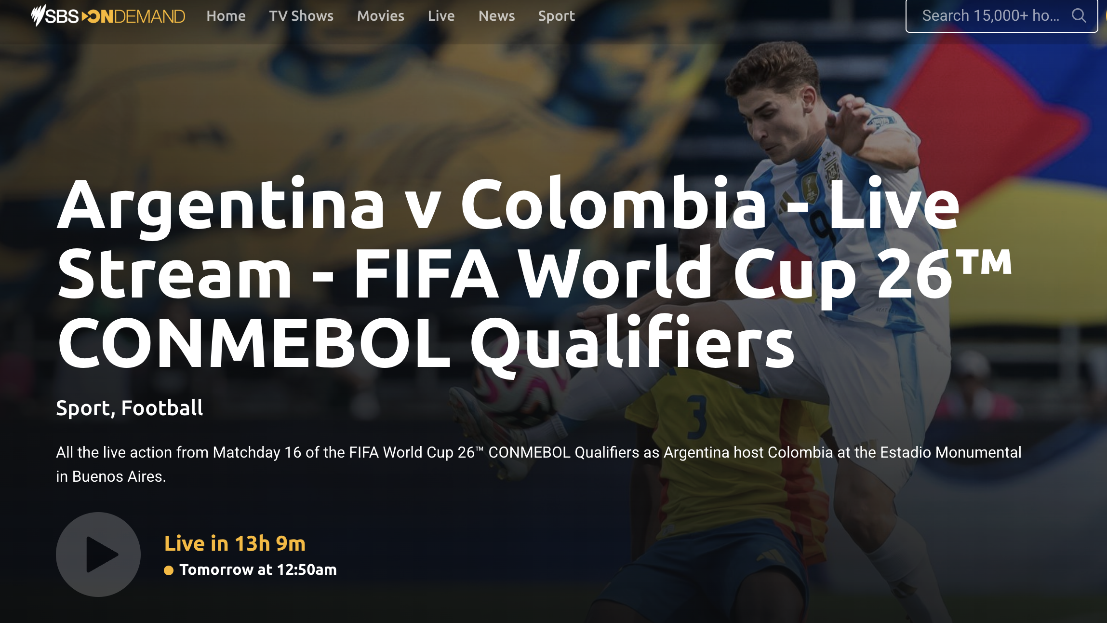Click the SBS On Demand logo

108,16
